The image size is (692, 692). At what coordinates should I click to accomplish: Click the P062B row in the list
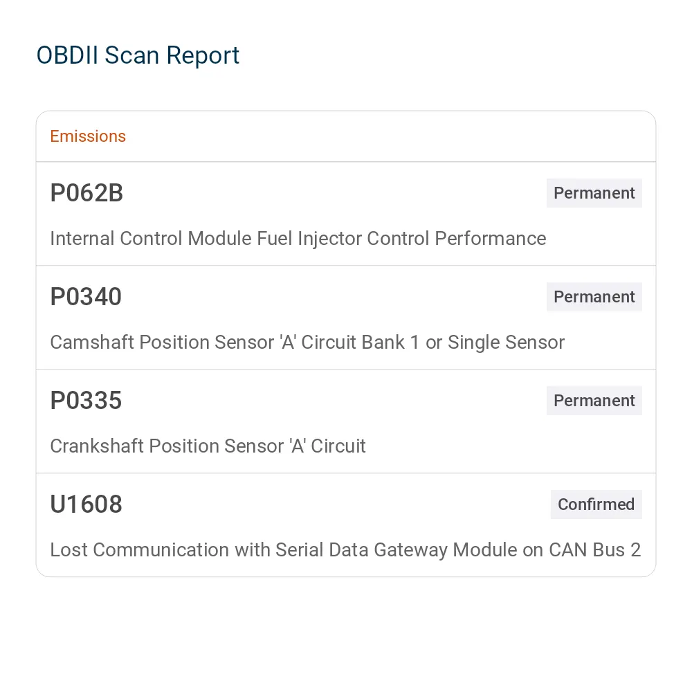[346, 214]
